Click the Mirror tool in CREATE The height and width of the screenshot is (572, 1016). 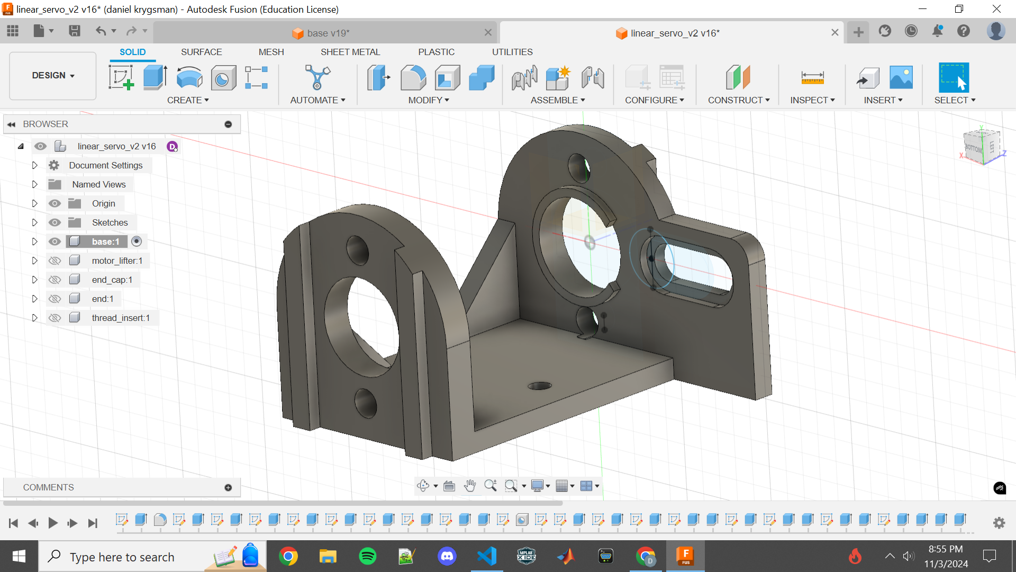[x=188, y=100]
